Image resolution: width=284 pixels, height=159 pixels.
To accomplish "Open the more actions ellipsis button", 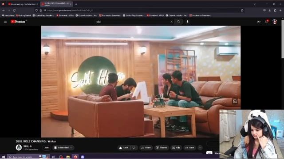I will click(x=200, y=148).
